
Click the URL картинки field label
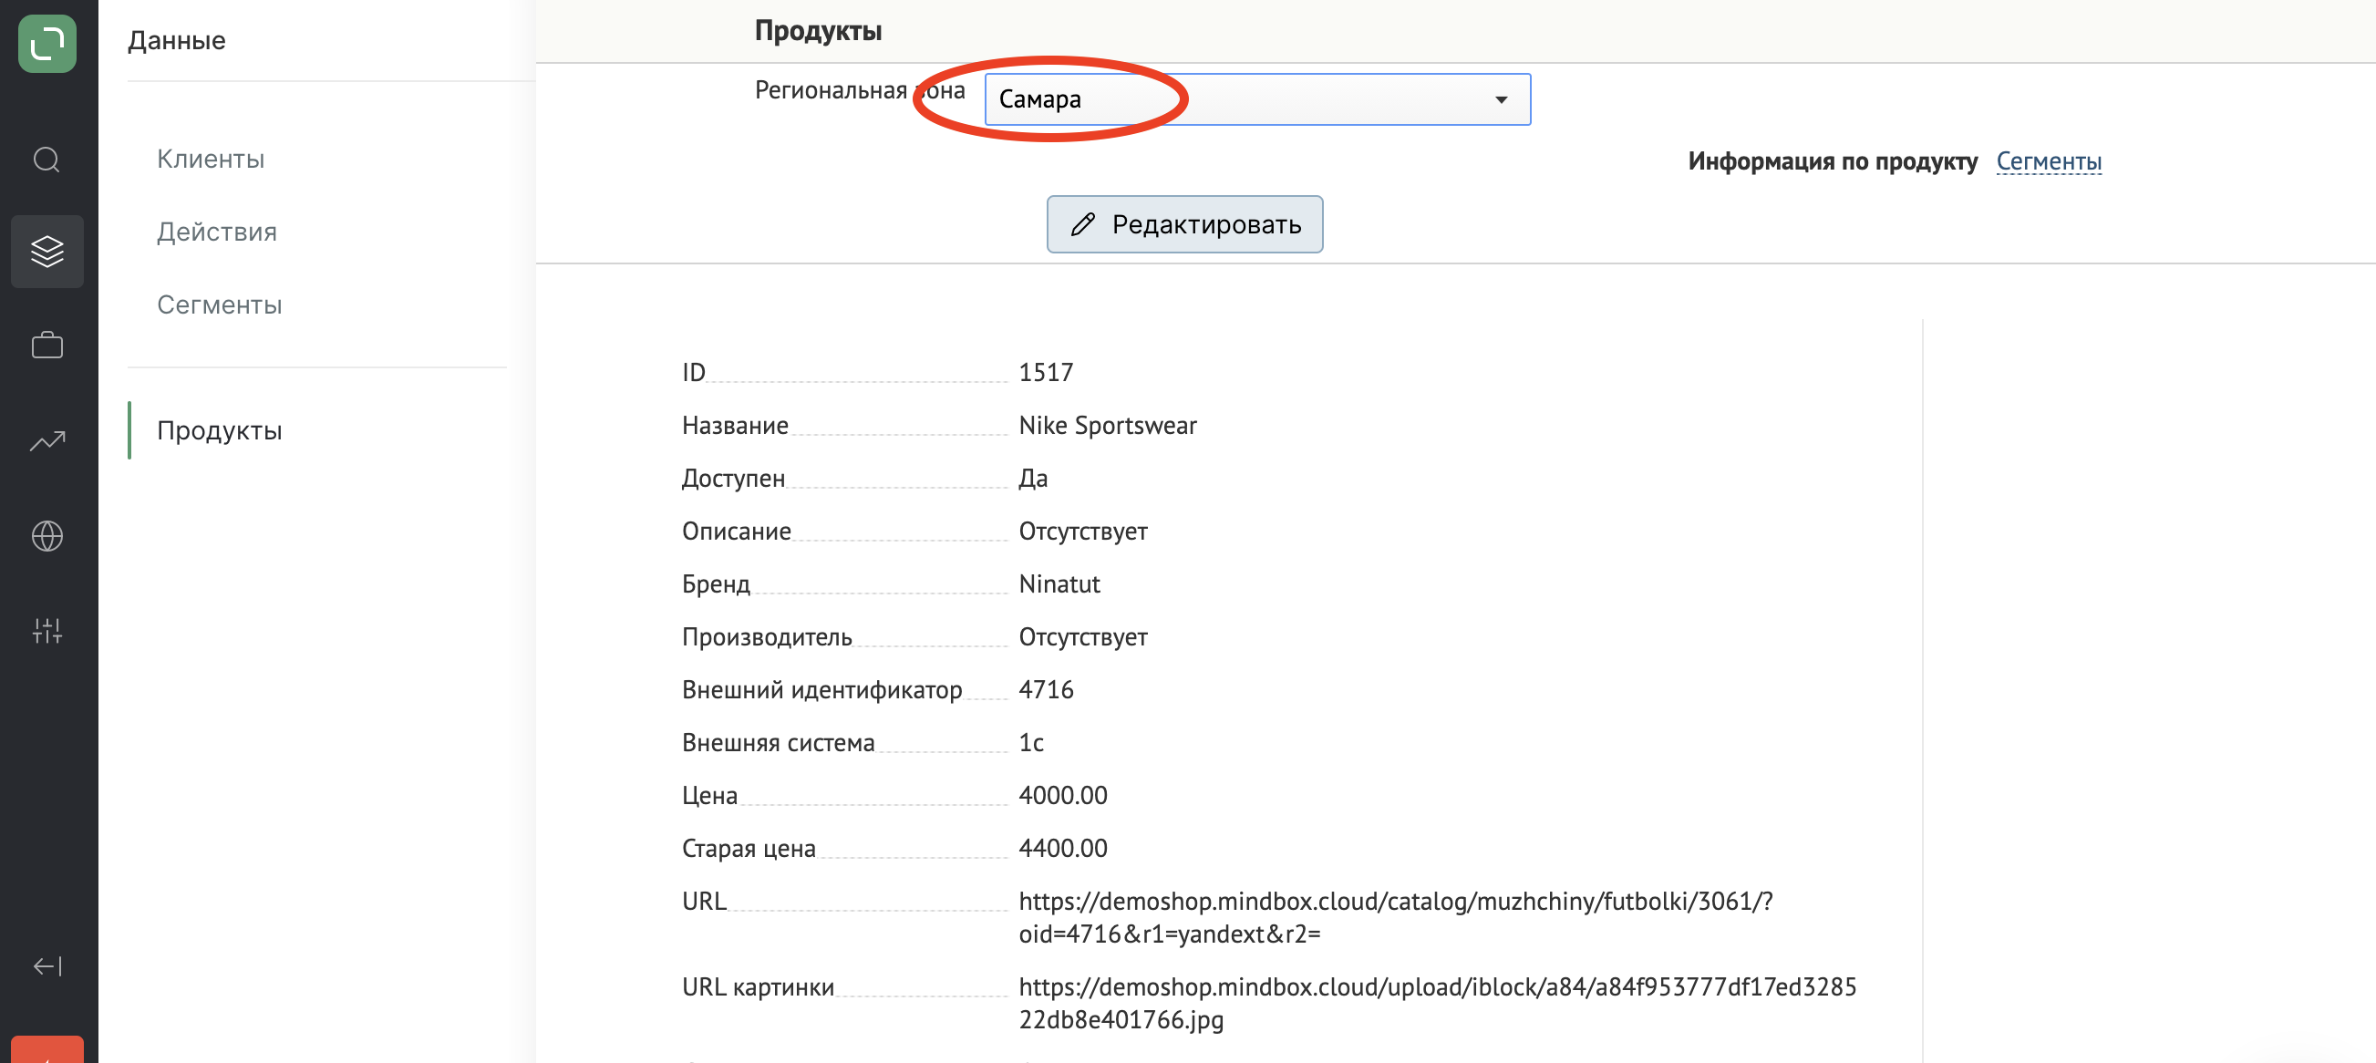pos(759,986)
